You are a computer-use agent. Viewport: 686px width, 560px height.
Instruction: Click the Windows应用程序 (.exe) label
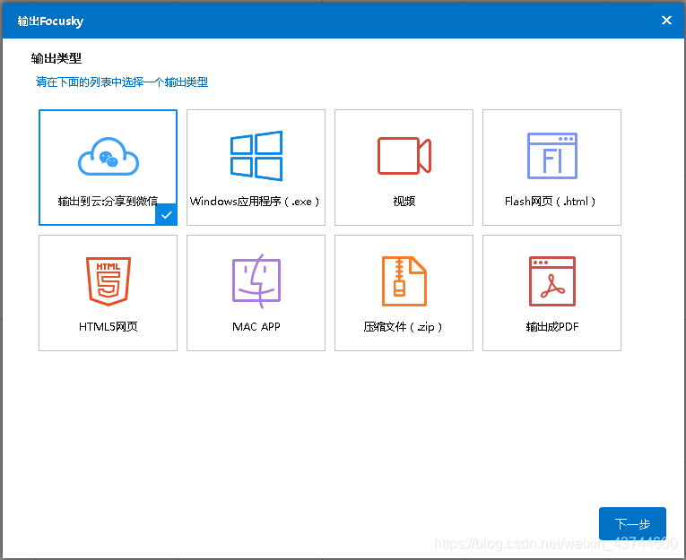tap(255, 201)
